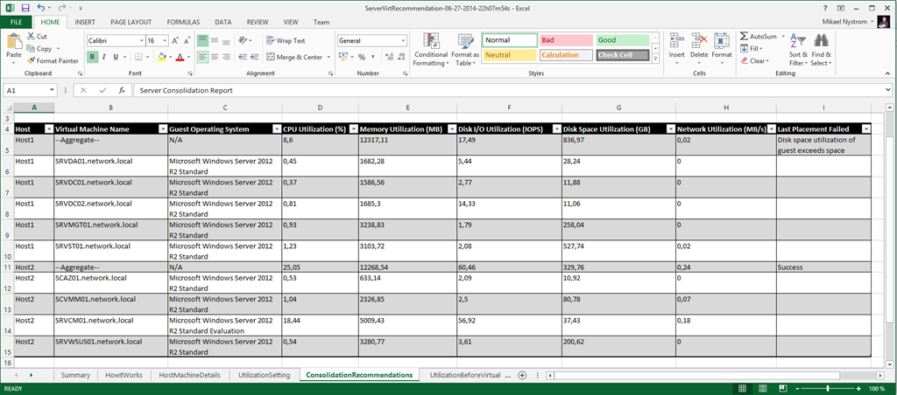Screen dimensions: 897x395
Task: Click the Merge & Center button
Action: pyautogui.click(x=294, y=57)
